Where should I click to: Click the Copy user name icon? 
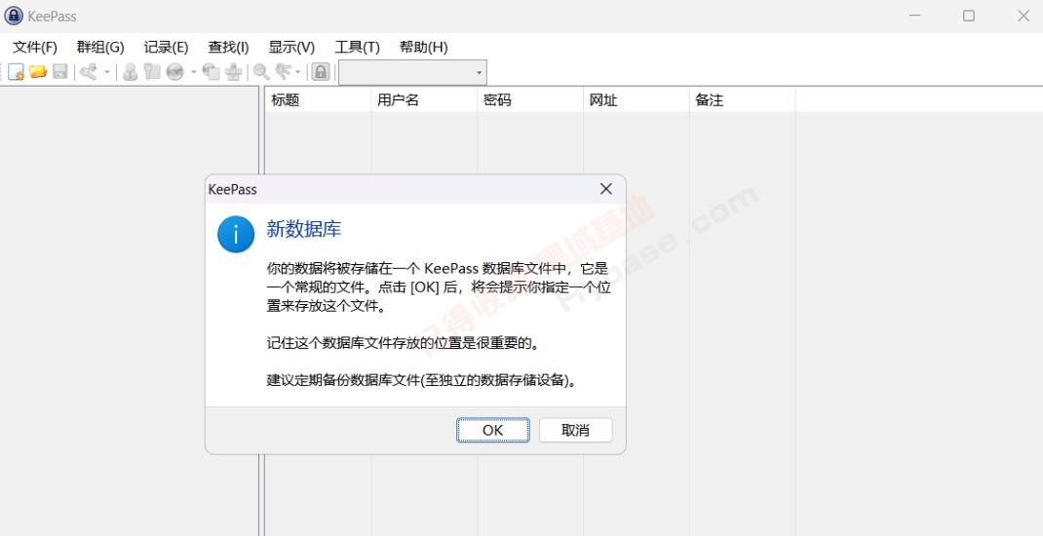[x=131, y=72]
